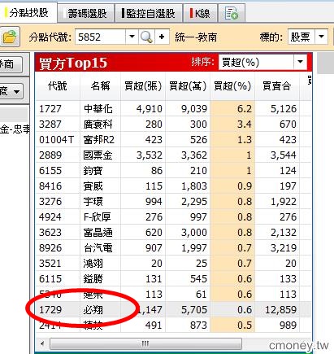This screenshot has width=334, height=354.
Task: Click the value 3,219 in 買賣合
Action: (x=284, y=248)
